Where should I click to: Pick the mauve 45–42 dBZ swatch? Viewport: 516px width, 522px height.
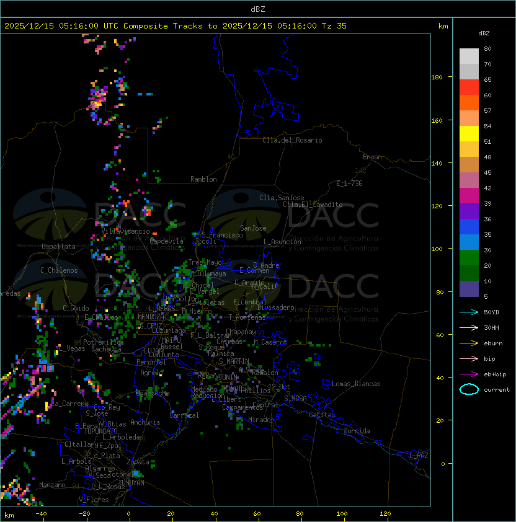pos(469,180)
